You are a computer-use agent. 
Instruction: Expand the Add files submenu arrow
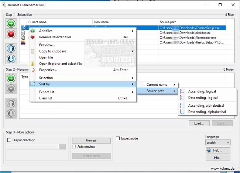[133, 31]
